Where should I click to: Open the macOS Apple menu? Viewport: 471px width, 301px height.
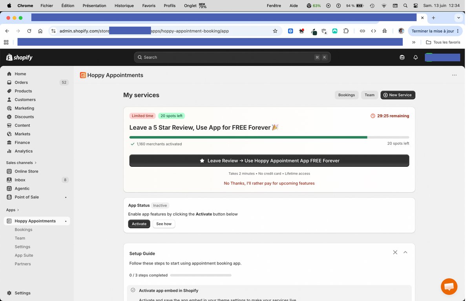(x=9, y=5)
